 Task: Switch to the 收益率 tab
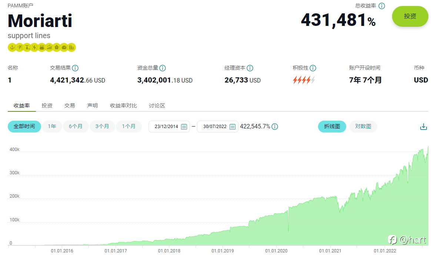[22, 105]
